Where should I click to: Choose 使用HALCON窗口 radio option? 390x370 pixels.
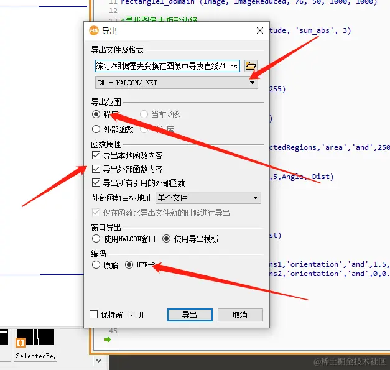(96, 239)
